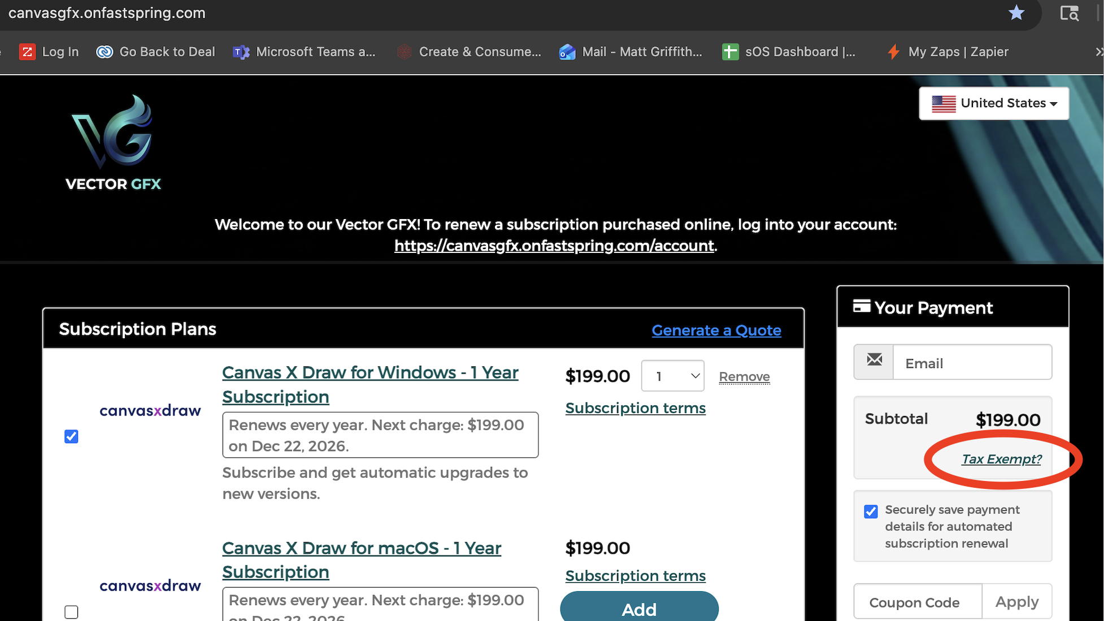The image size is (1104, 621).
Task: Open My Zaps Zapier bookmark
Action: click(948, 52)
